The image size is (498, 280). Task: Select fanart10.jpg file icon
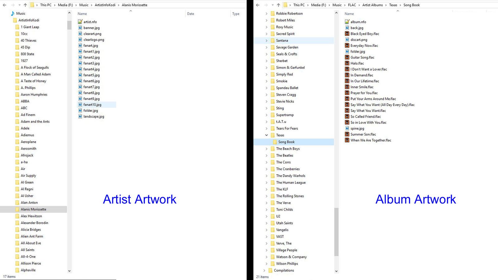coord(80,105)
